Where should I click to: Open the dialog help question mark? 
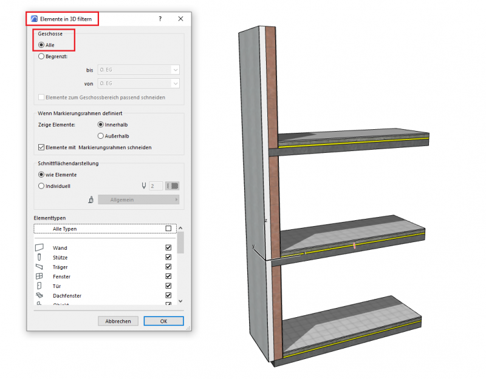[160, 19]
